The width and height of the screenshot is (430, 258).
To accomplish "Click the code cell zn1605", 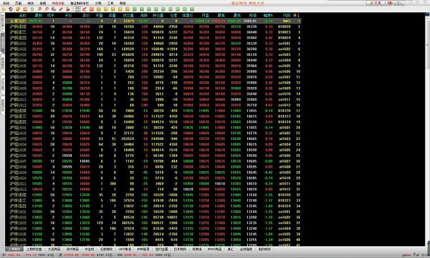I will click(x=285, y=234).
